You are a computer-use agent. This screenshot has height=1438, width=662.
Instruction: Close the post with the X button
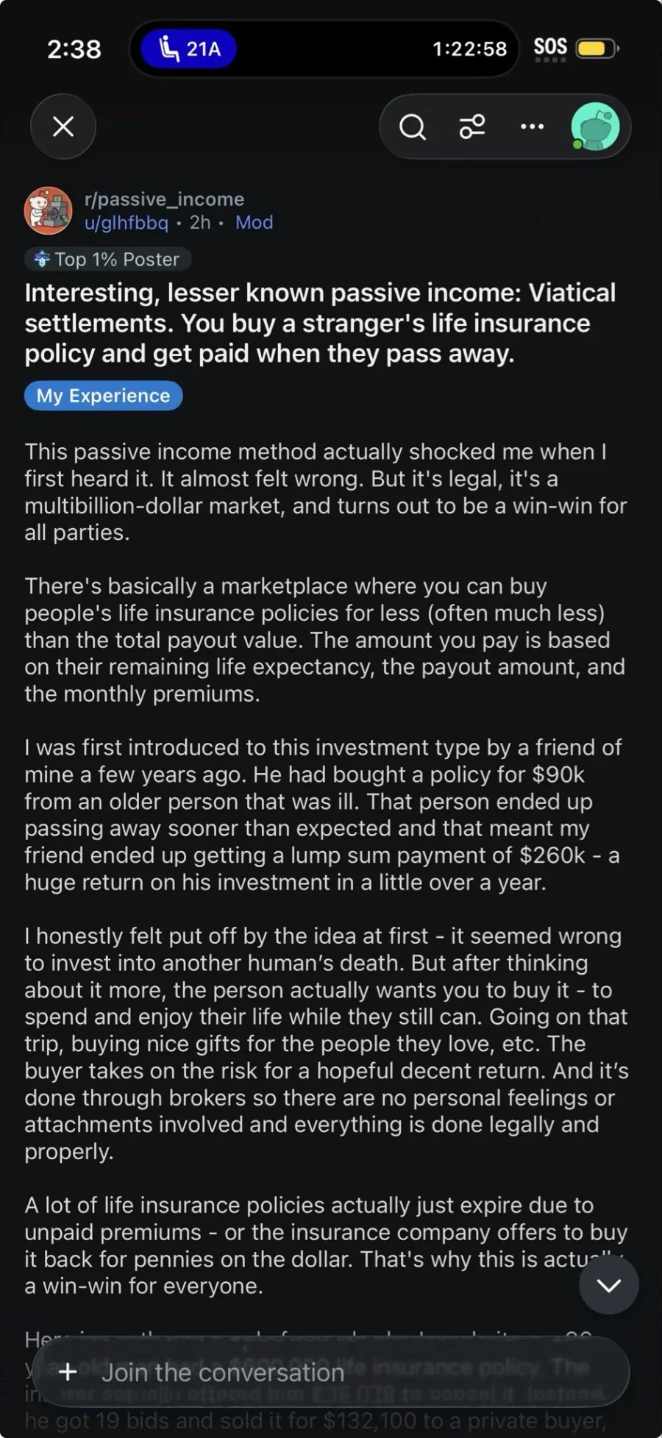pos(63,127)
